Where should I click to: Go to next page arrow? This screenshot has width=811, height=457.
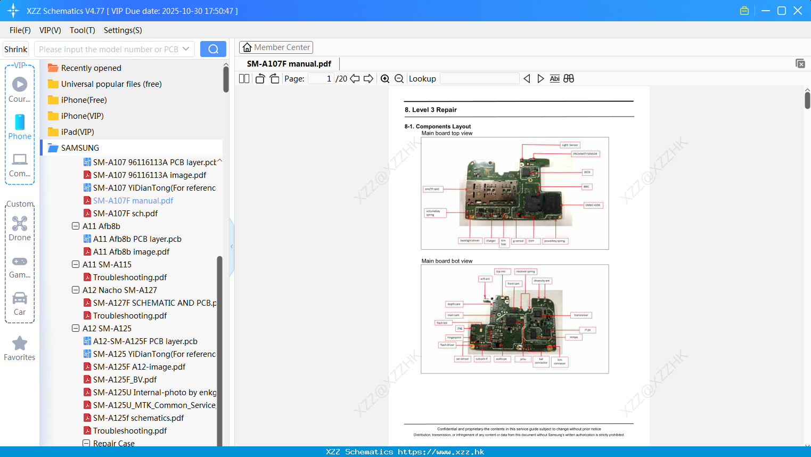pos(368,78)
